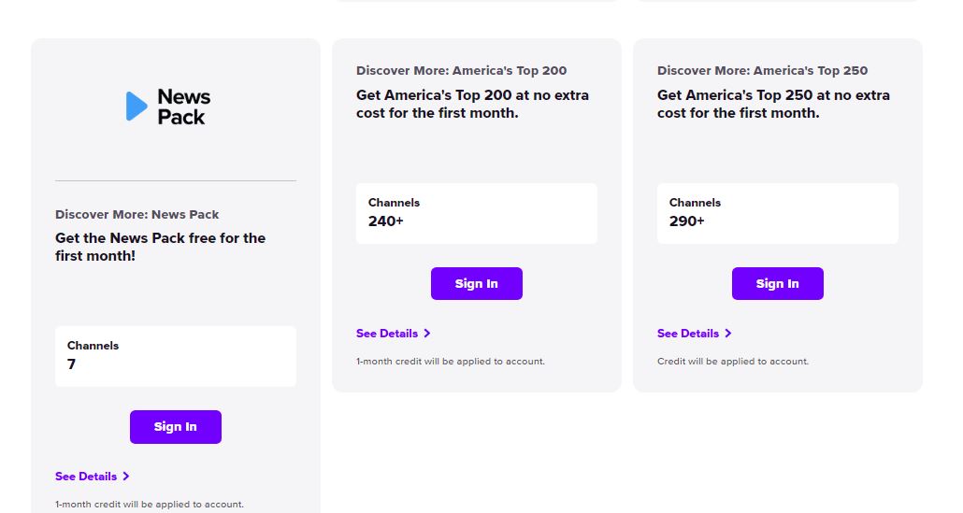Click the Discover More: News Pack heading

(x=137, y=214)
